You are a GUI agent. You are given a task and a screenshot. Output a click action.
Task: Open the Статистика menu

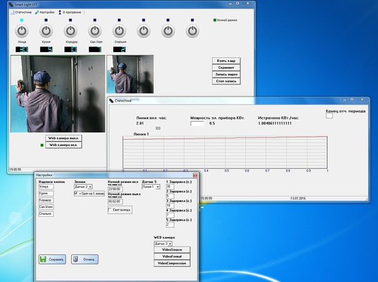click(23, 12)
